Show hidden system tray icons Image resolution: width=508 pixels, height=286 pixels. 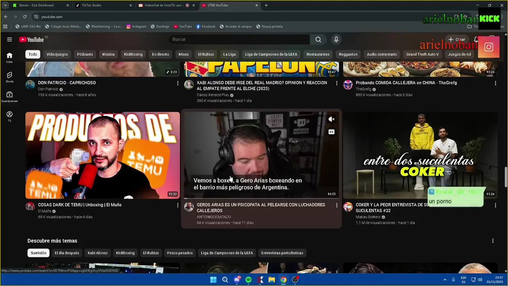[445, 280]
